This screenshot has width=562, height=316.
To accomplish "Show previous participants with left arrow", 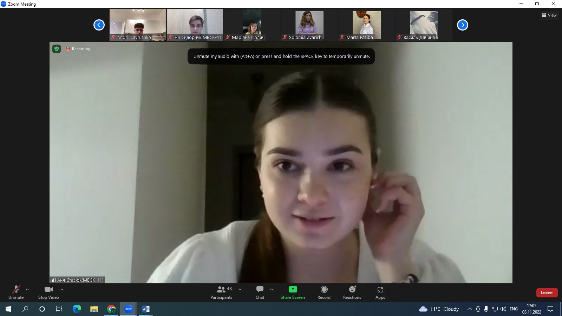I will point(99,25).
